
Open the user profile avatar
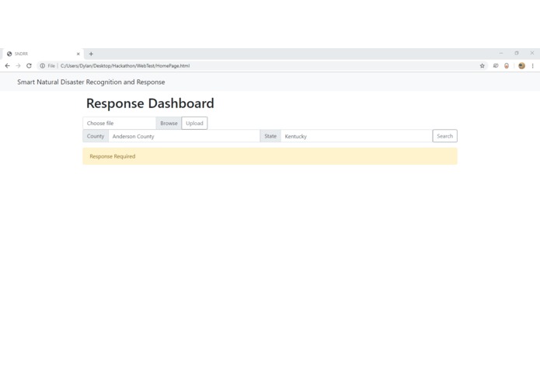pyautogui.click(x=522, y=66)
